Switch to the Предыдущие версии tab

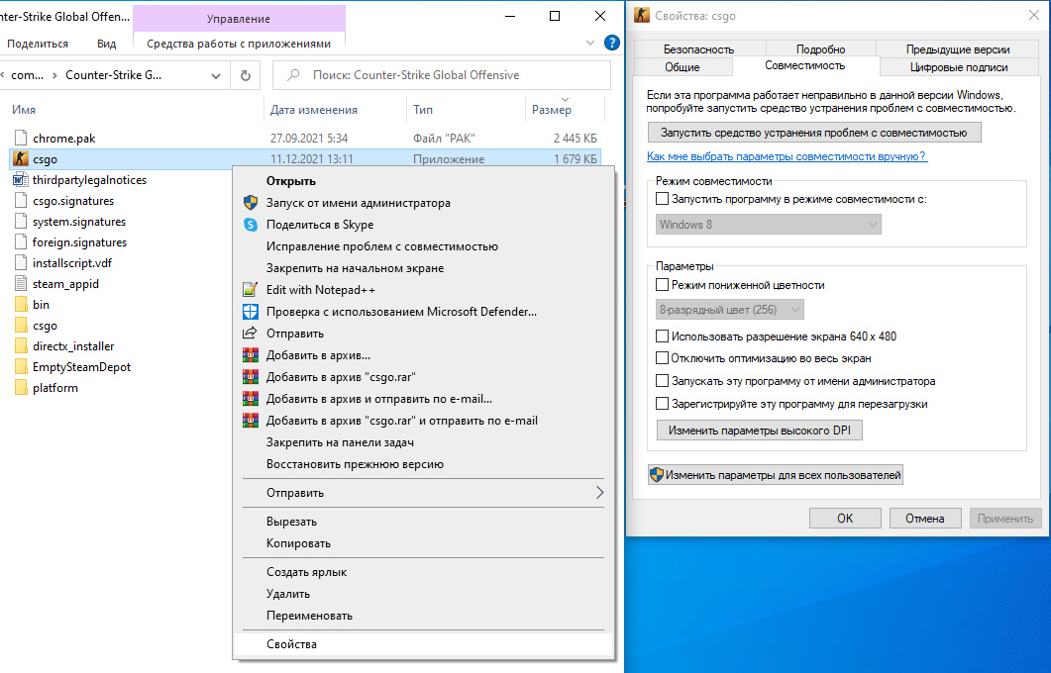click(x=958, y=48)
